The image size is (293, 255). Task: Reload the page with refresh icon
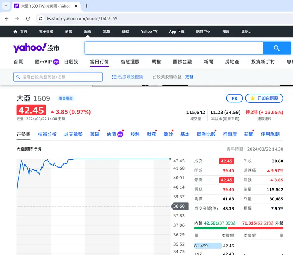pyautogui.click(x=28, y=19)
